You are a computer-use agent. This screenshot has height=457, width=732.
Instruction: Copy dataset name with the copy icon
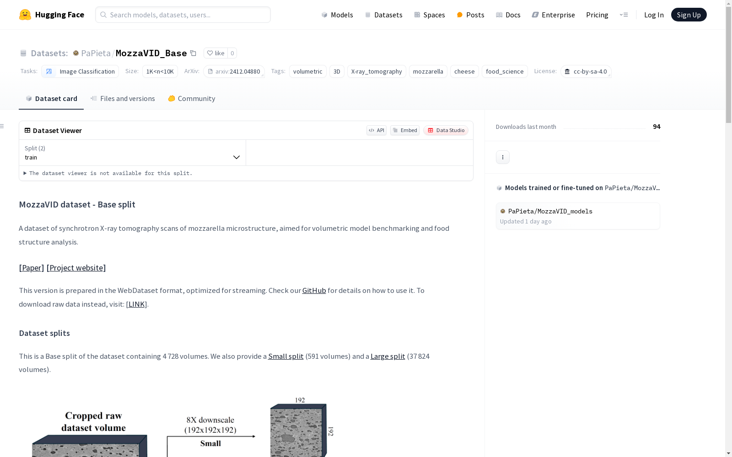click(193, 53)
